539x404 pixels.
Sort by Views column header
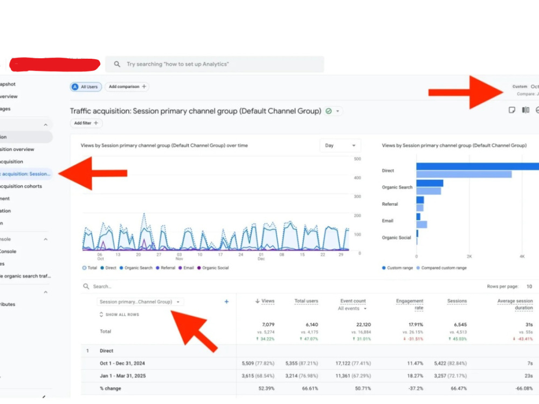point(268,301)
